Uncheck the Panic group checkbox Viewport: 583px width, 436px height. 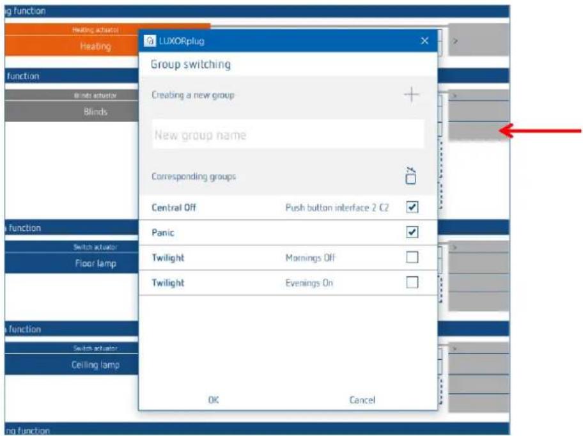412,232
